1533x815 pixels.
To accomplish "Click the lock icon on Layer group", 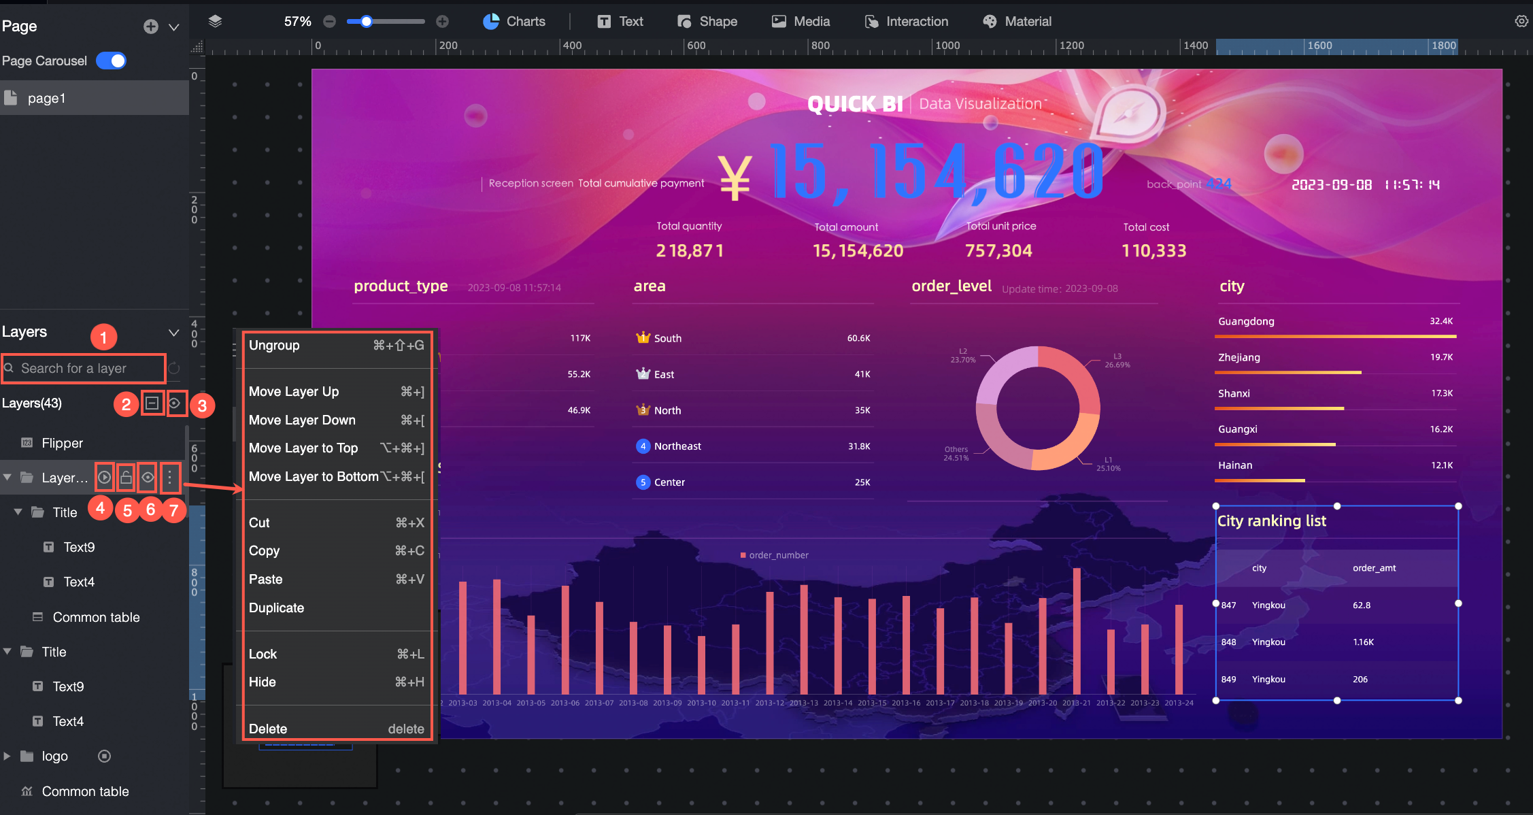I will click(x=126, y=478).
